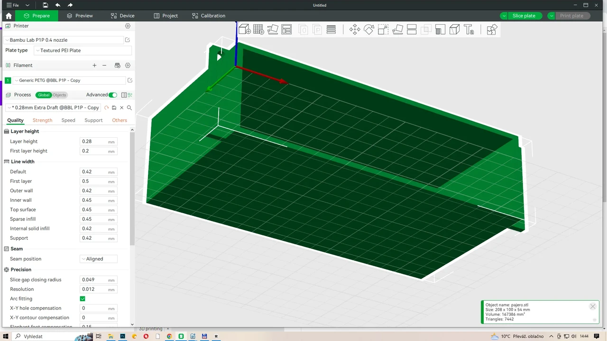Go to the Home screen icon

9,16
